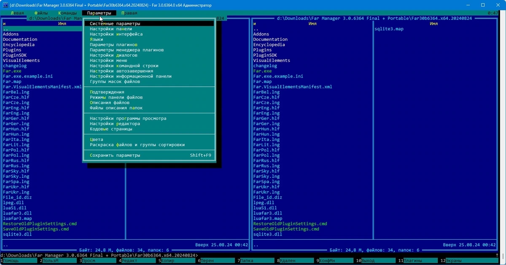Select Far.VisualElementsManifest.xml in right panel
This screenshot has width=506, height=265.
(293, 87)
